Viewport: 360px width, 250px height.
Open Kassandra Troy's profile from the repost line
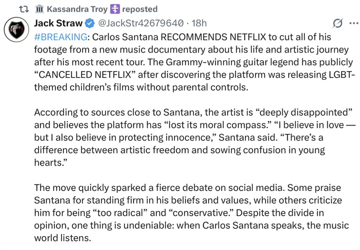point(72,9)
